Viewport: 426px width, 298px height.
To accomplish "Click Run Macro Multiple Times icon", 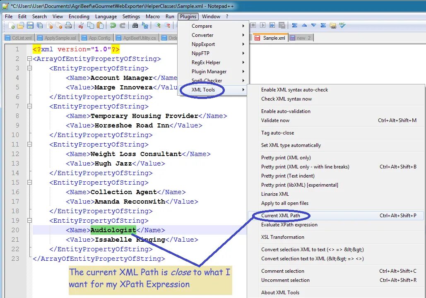I will [x=272, y=25].
